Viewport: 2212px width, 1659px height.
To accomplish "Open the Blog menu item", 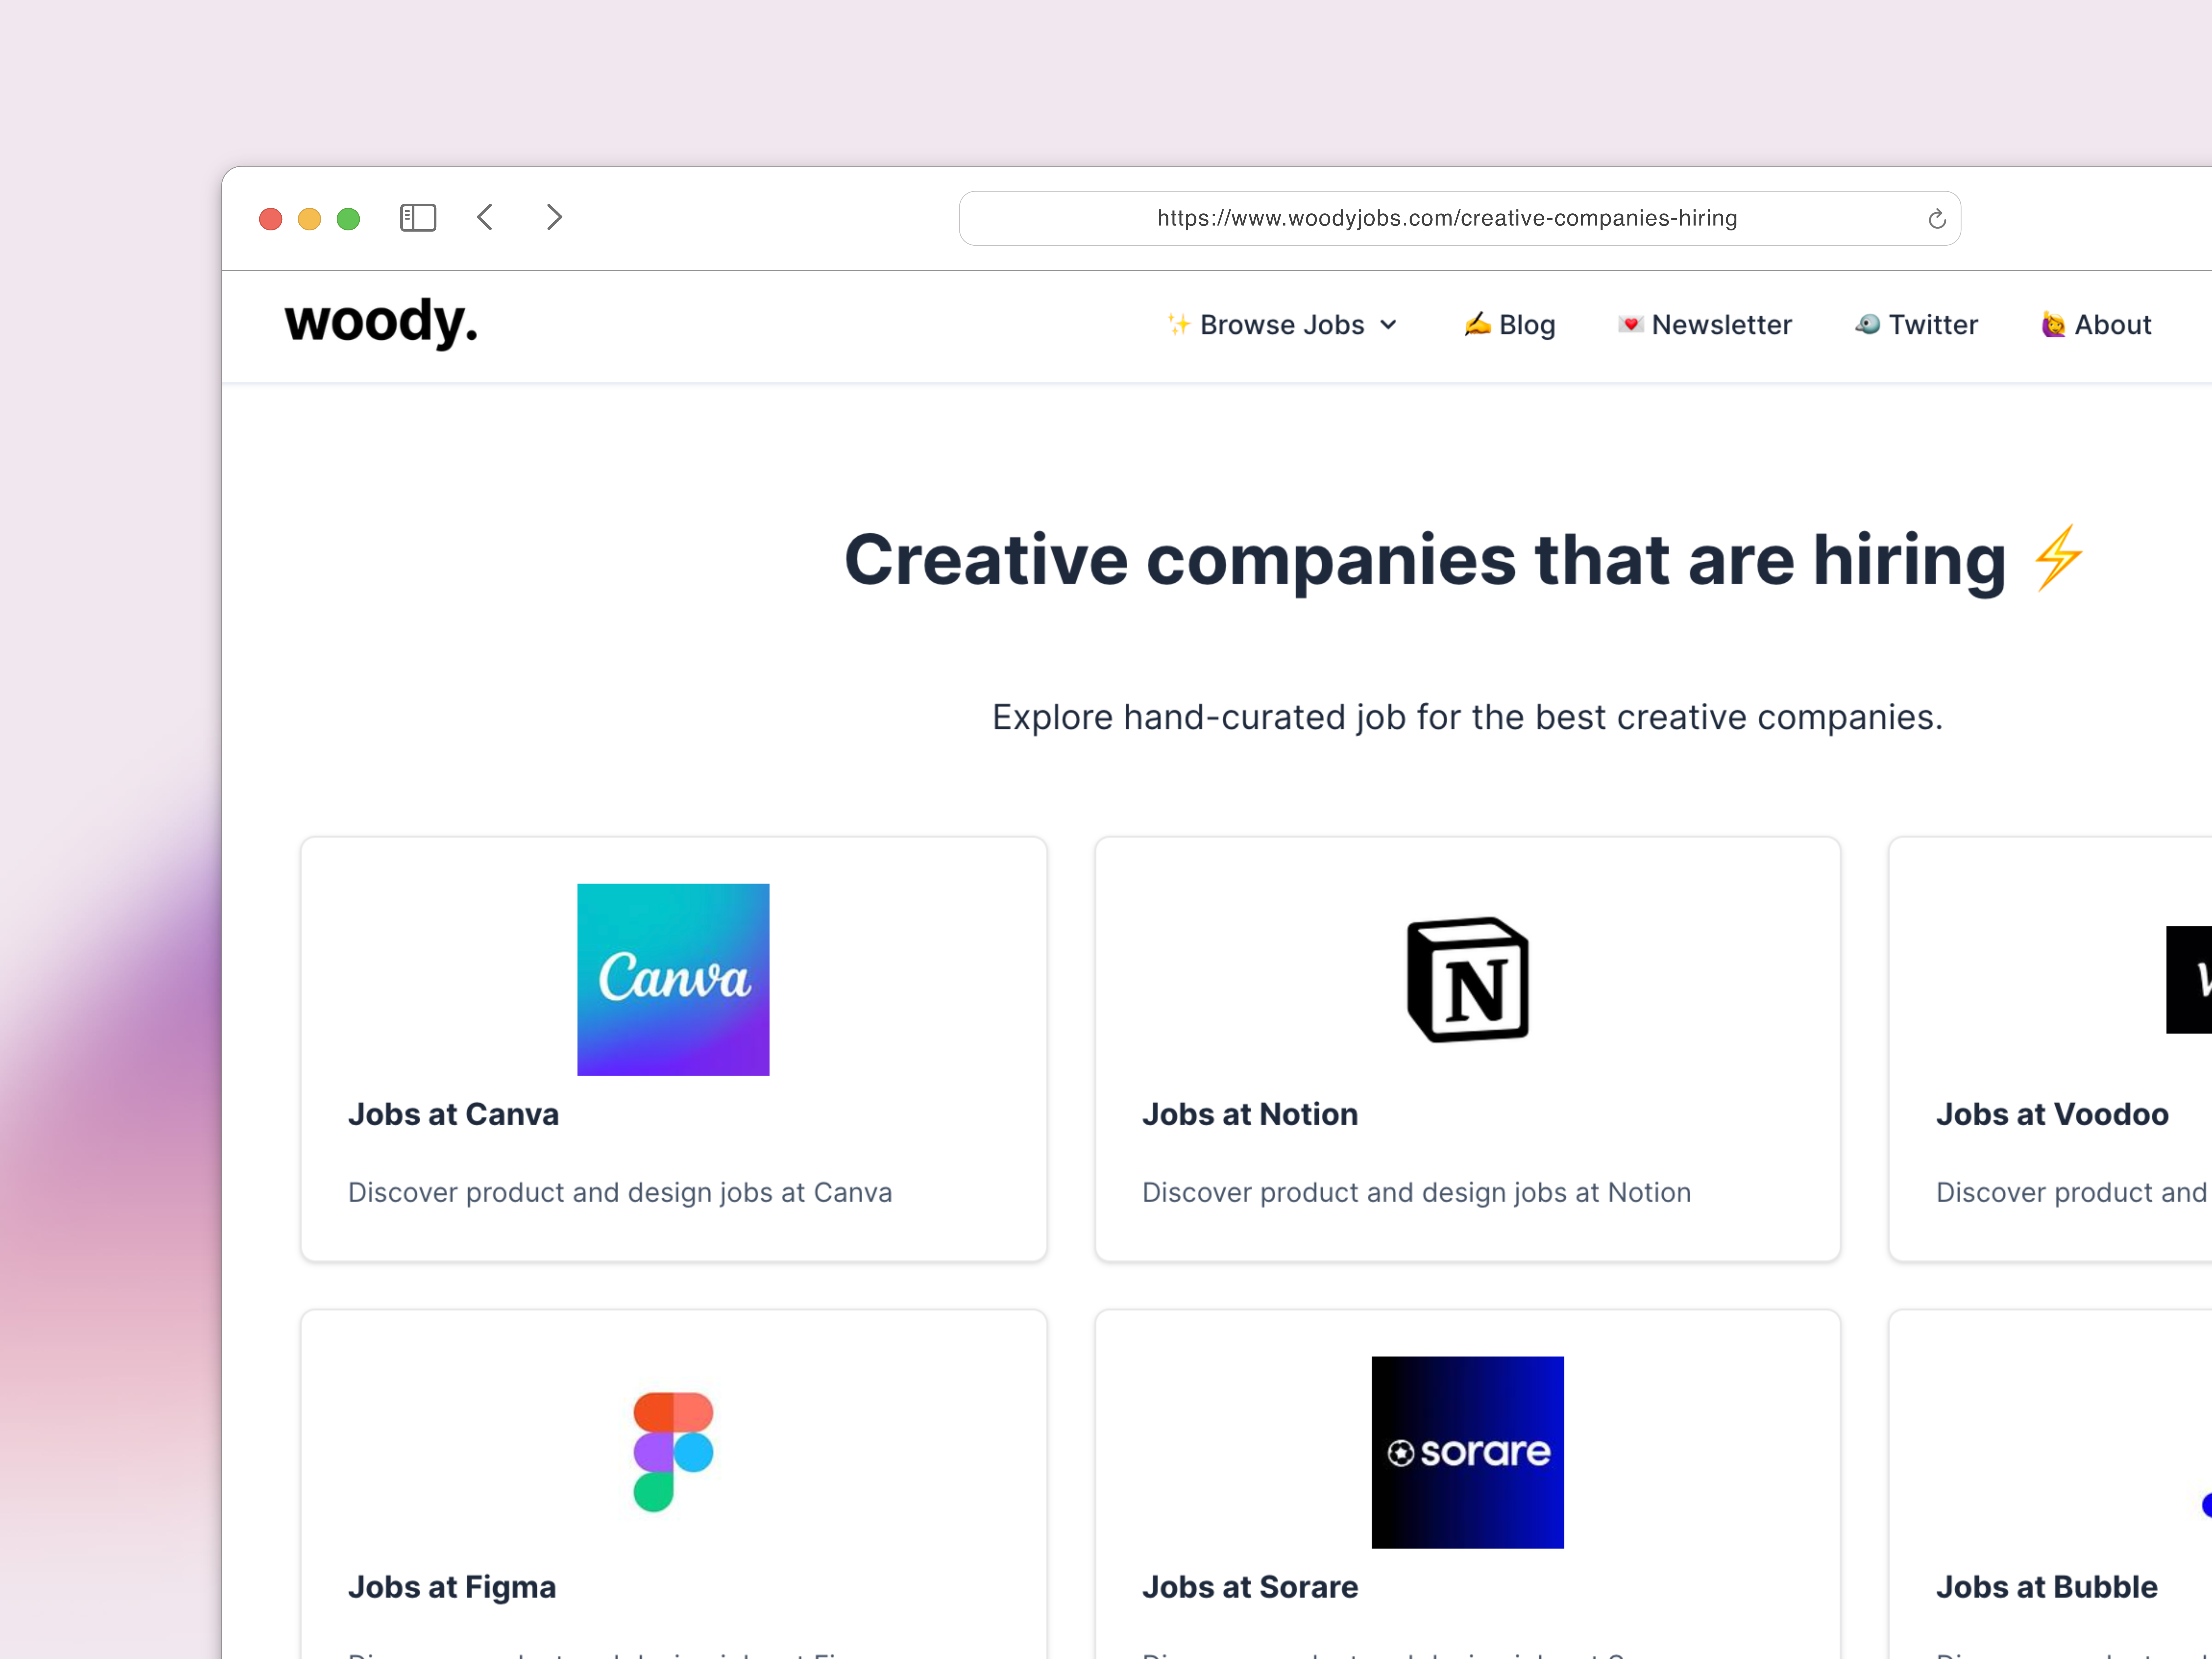I will [1510, 325].
